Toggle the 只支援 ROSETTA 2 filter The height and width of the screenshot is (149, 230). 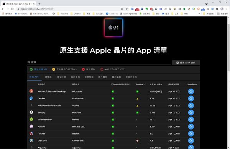tap(64, 69)
